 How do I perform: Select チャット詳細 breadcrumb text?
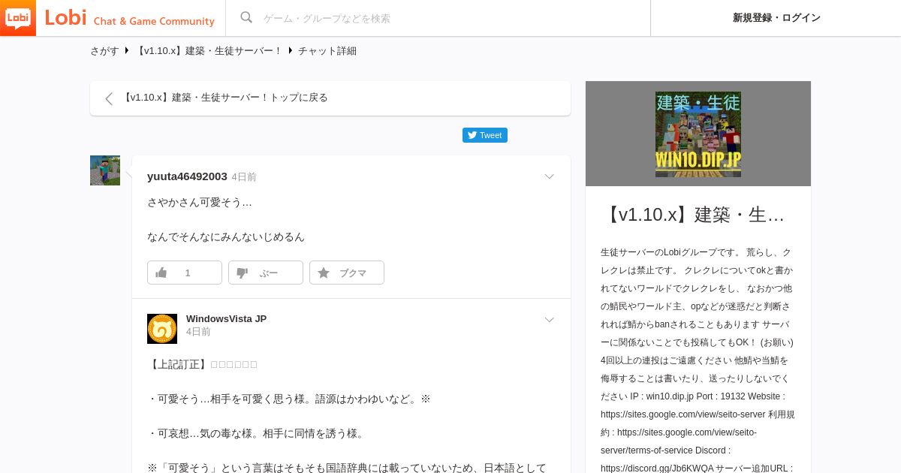tap(327, 51)
